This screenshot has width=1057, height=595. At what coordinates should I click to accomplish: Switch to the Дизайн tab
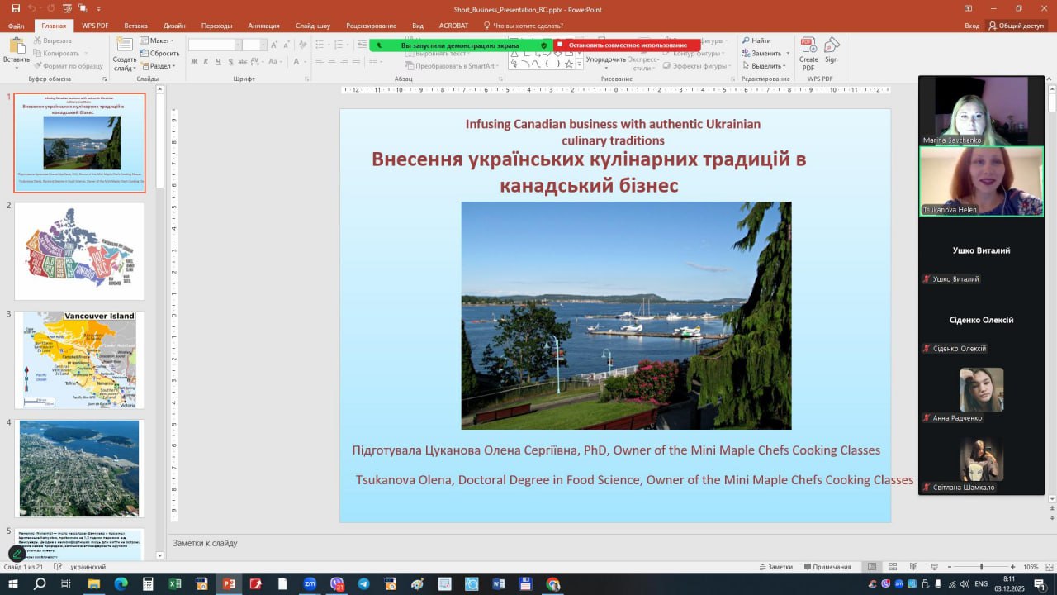tap(174, 26)
